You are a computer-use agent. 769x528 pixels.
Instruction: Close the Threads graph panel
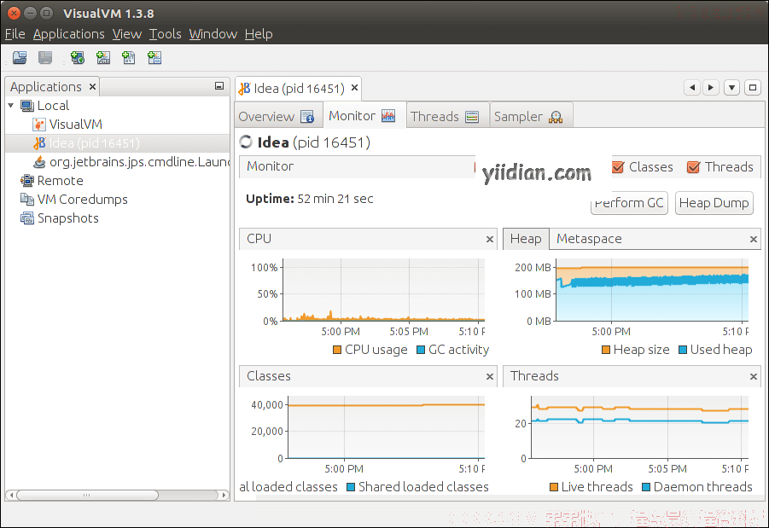pyautogui.click(x=754, y=376)
